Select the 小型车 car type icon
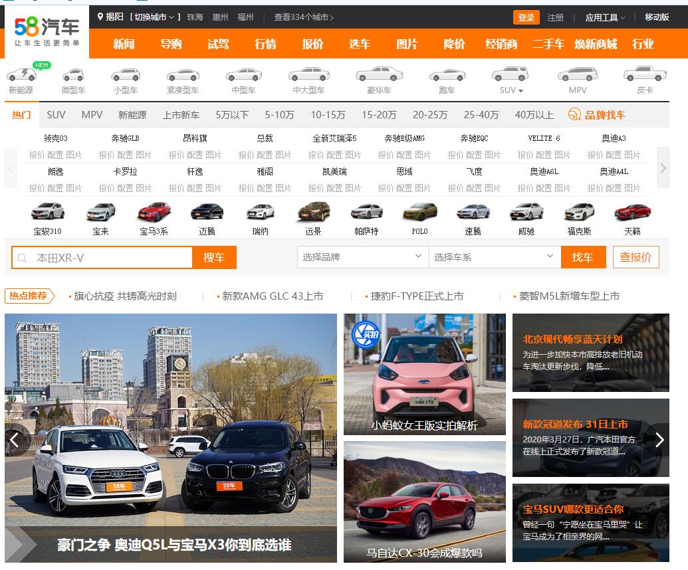The height and width of the screenshot is (570, 688). (126, 75)
